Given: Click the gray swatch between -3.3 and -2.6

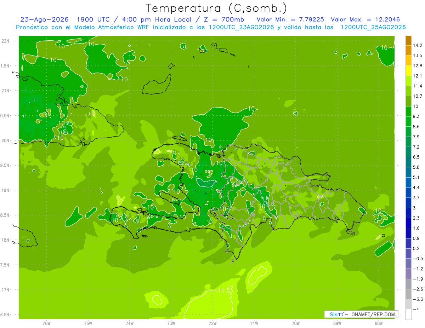Looking at the screenshot, I should [408, 294].
